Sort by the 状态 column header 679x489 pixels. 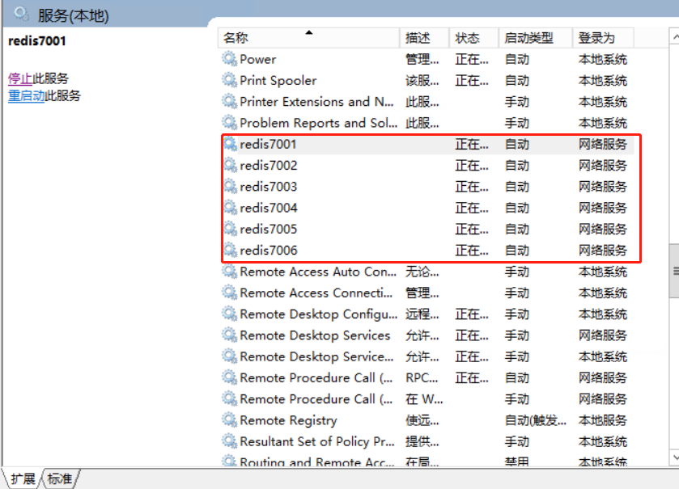click(473, 38)
